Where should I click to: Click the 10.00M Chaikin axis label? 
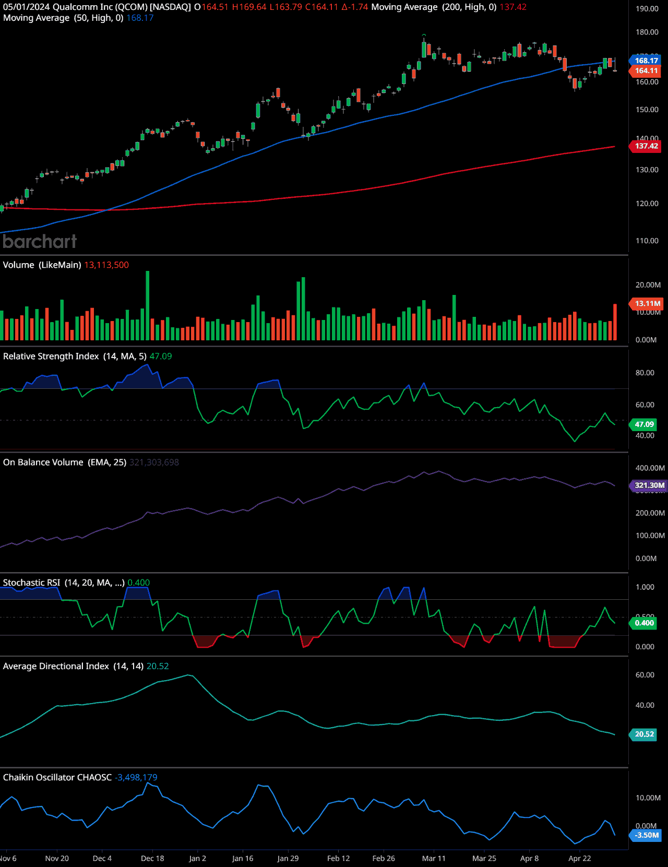coord(648,798)
